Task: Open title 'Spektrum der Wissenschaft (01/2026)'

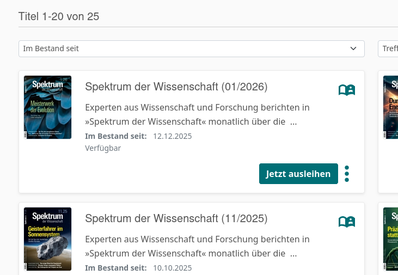Action: 176,87
